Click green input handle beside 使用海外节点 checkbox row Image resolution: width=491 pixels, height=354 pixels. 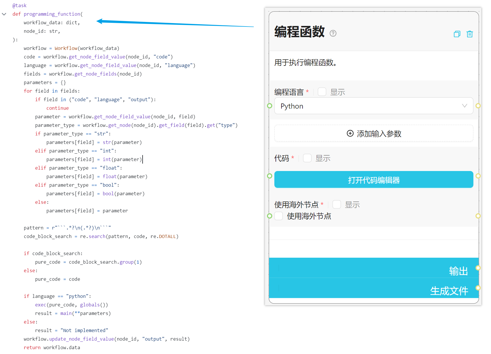click(270, 216)
